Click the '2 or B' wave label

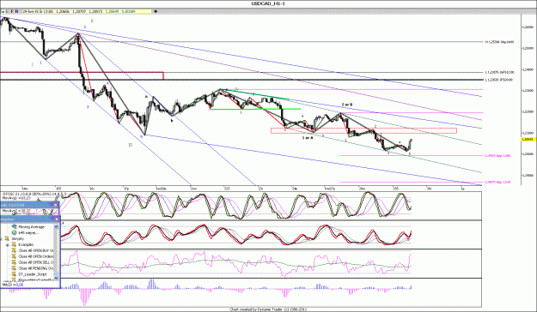[347, 105]
